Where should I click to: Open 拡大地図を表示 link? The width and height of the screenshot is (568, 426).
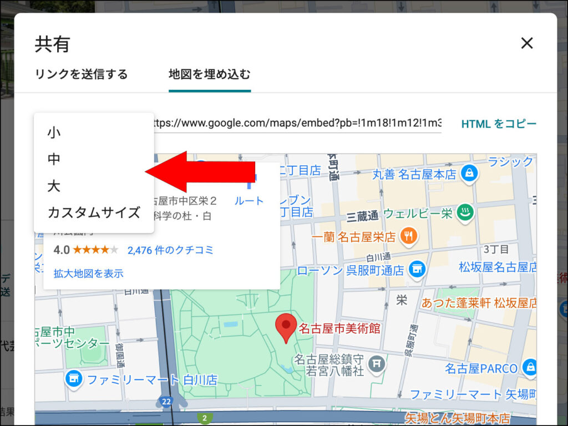[88, 273]
